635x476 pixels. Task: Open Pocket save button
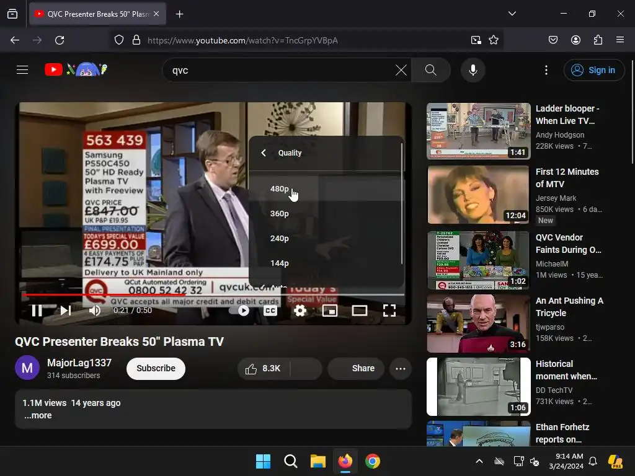[x=553, y=40]
